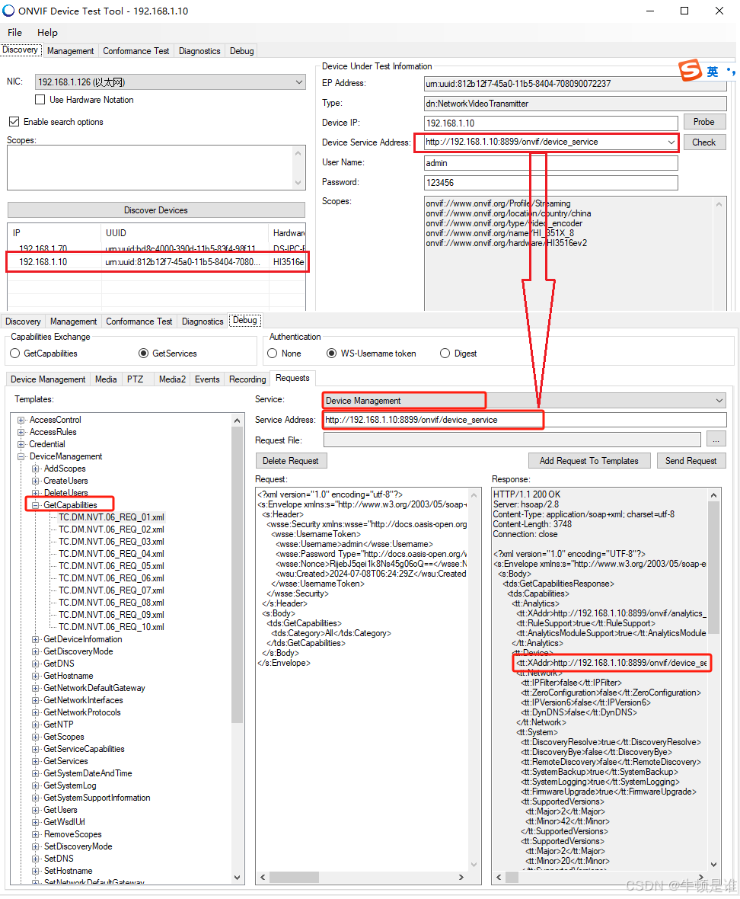
Task: Switch to the upper Diagnostics tab
Action: (199, 51)
